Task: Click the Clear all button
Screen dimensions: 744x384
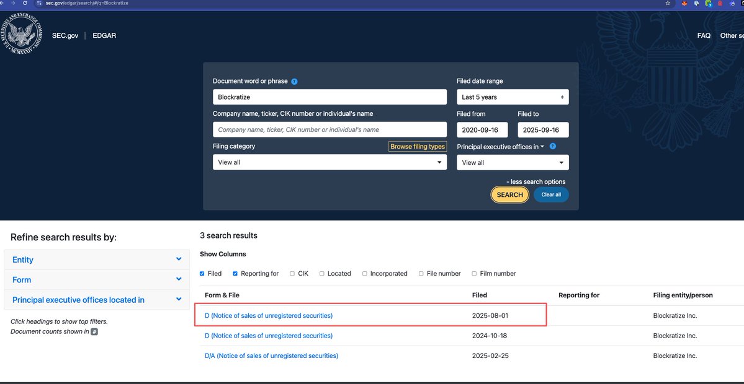Action: click(x=551, y=194)
